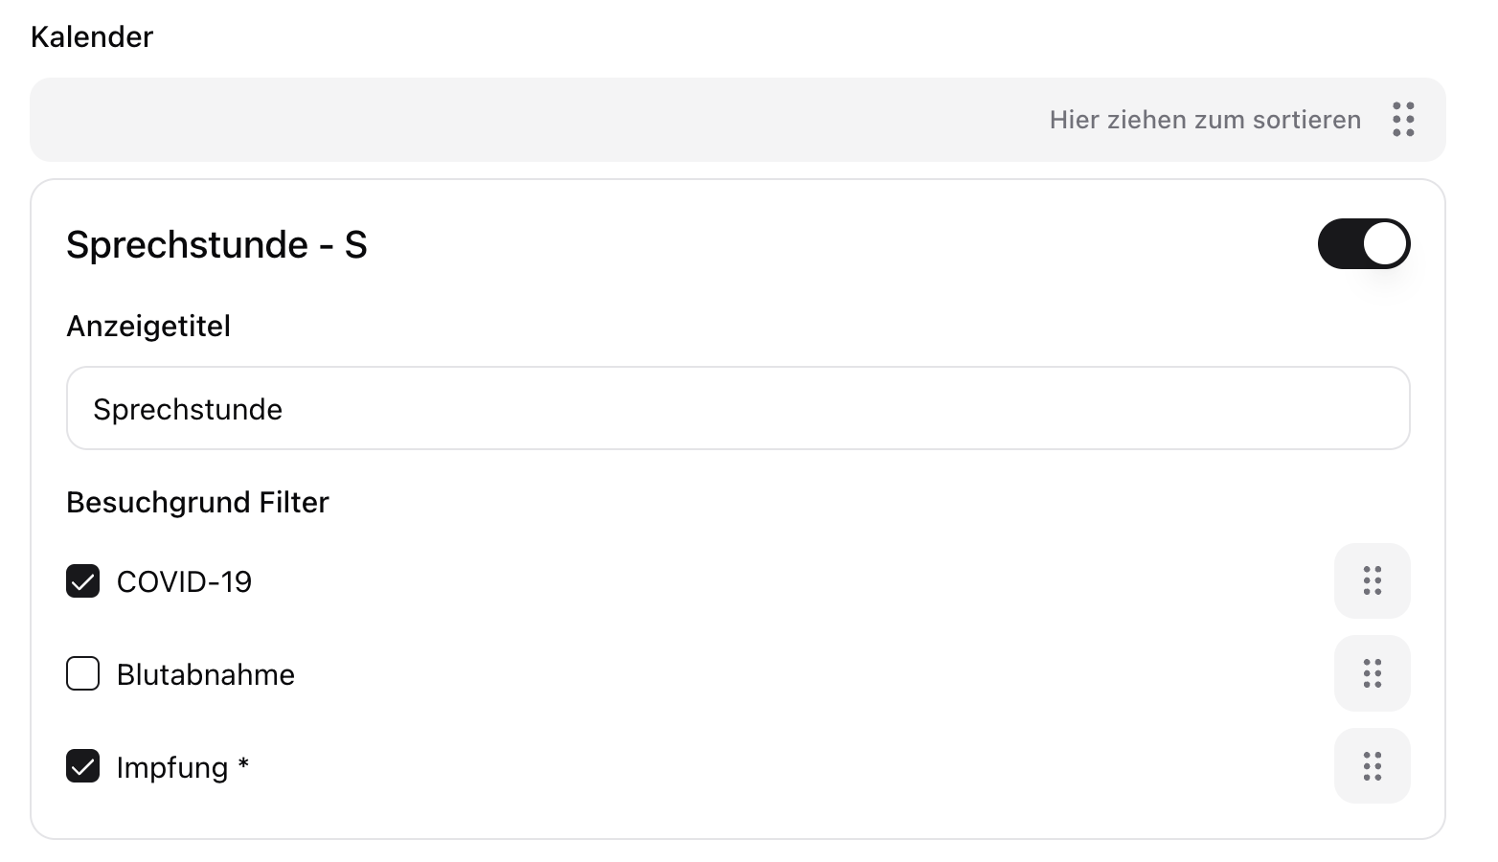
Task: Click the Anzeigetitel field label
Action: 148,327
